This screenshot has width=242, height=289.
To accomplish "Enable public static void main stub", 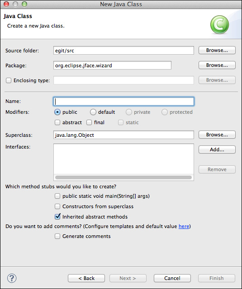I will pyautogui.click(x=57, y=196).
